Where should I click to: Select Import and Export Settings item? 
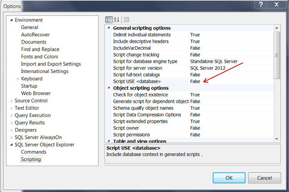(x=51, y=64)
